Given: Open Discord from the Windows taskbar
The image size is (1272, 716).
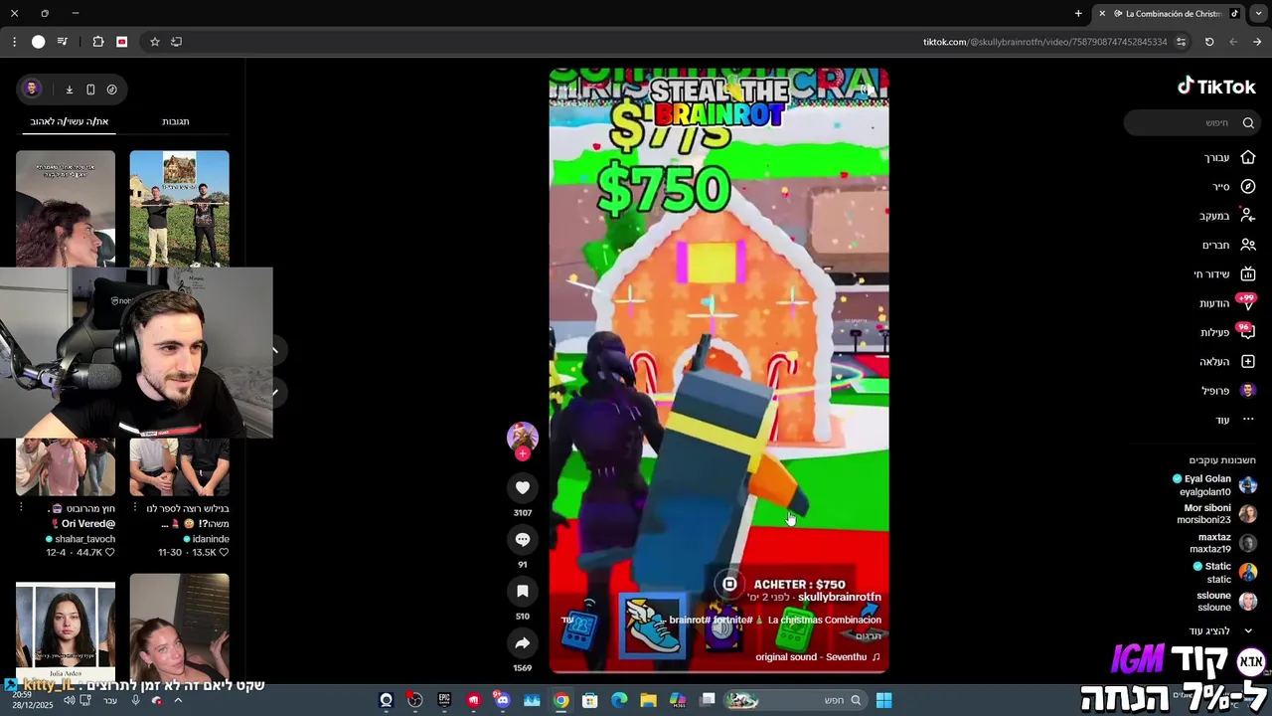Looking at the screenshot, I should click(503, 700).
